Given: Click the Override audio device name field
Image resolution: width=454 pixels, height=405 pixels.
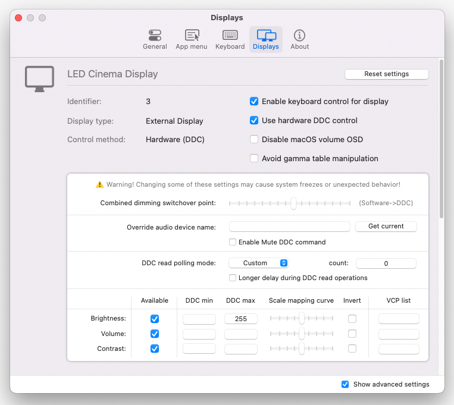Looking at the screenshot, I should tap(290, 227).
